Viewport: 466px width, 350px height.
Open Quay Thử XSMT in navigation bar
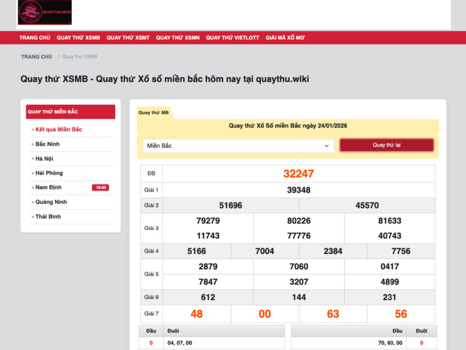click(128, 38)
